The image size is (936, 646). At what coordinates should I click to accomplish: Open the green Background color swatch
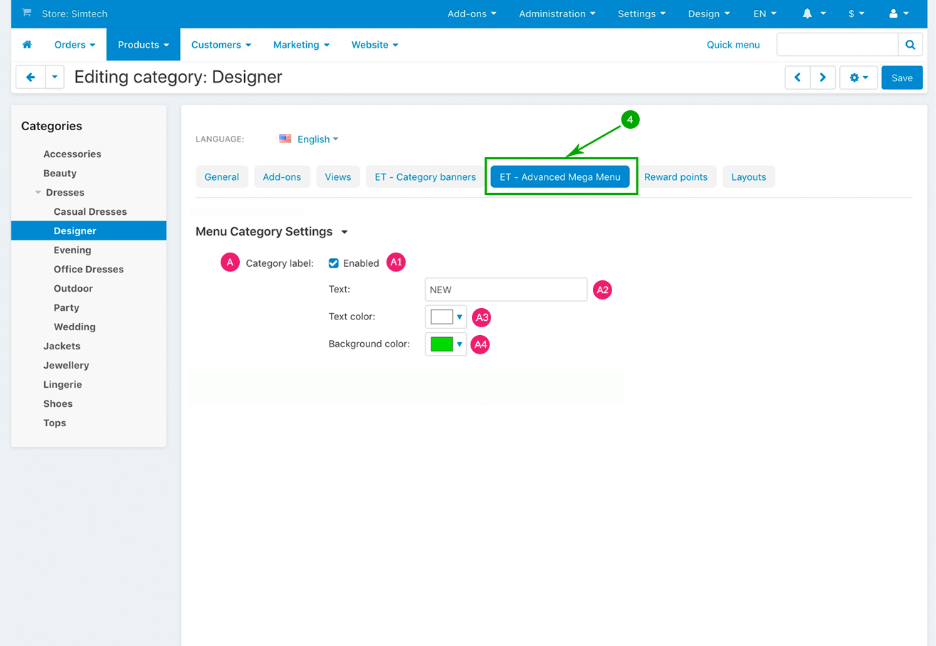click(446, 344)
